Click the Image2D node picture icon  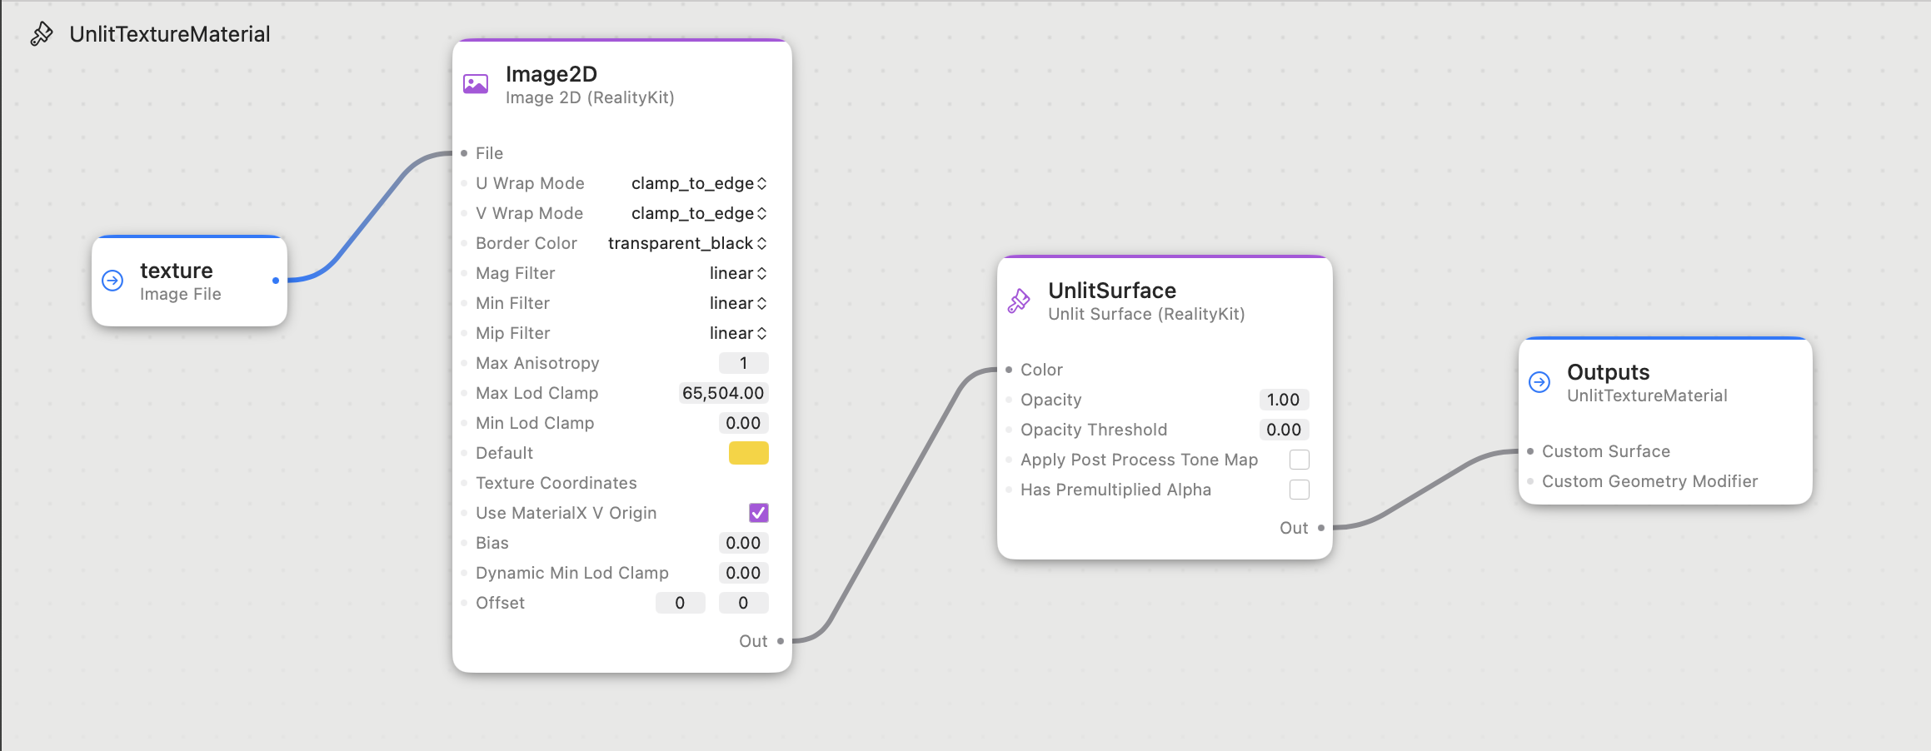[x=476, y=84]
